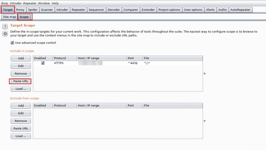This screenshot has height=150, width=266.
Task: Click Paste URL under Include in scope
Action: [21, 81]
